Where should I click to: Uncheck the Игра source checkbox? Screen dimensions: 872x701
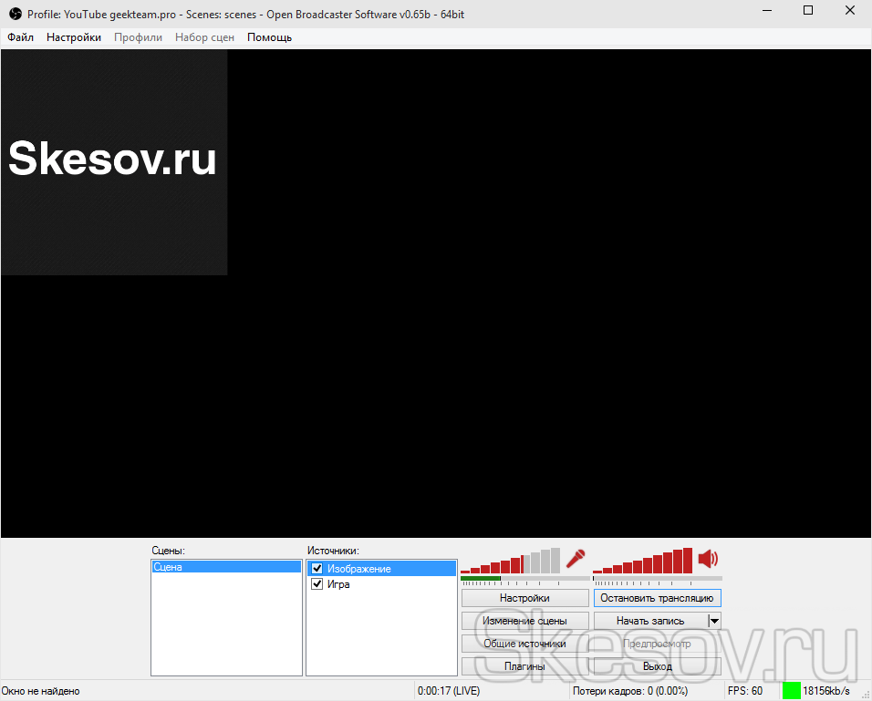click(317, 584)
